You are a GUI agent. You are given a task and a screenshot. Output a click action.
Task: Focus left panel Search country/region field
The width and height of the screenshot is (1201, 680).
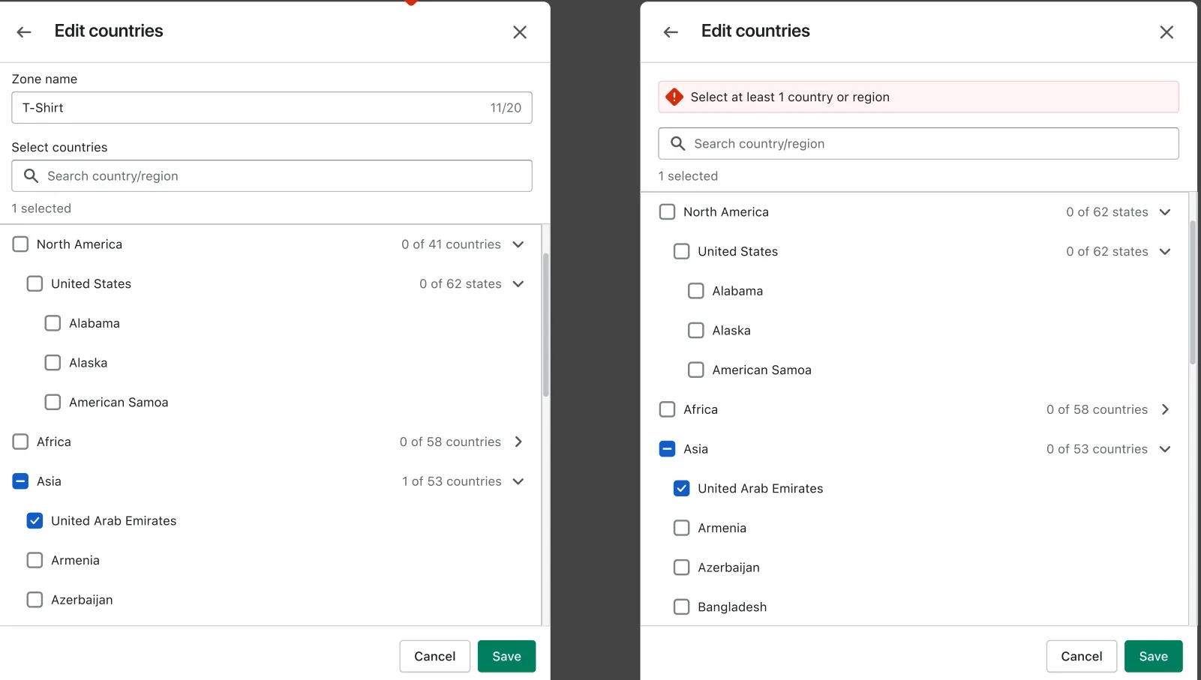tap(272, 175)
